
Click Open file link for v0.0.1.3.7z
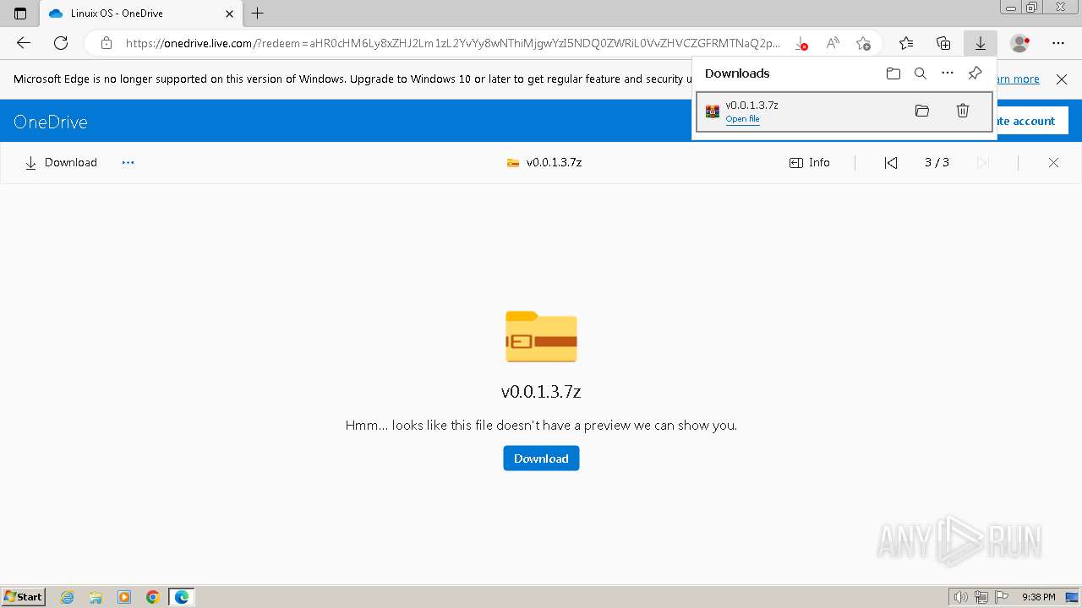click(742, 119)
